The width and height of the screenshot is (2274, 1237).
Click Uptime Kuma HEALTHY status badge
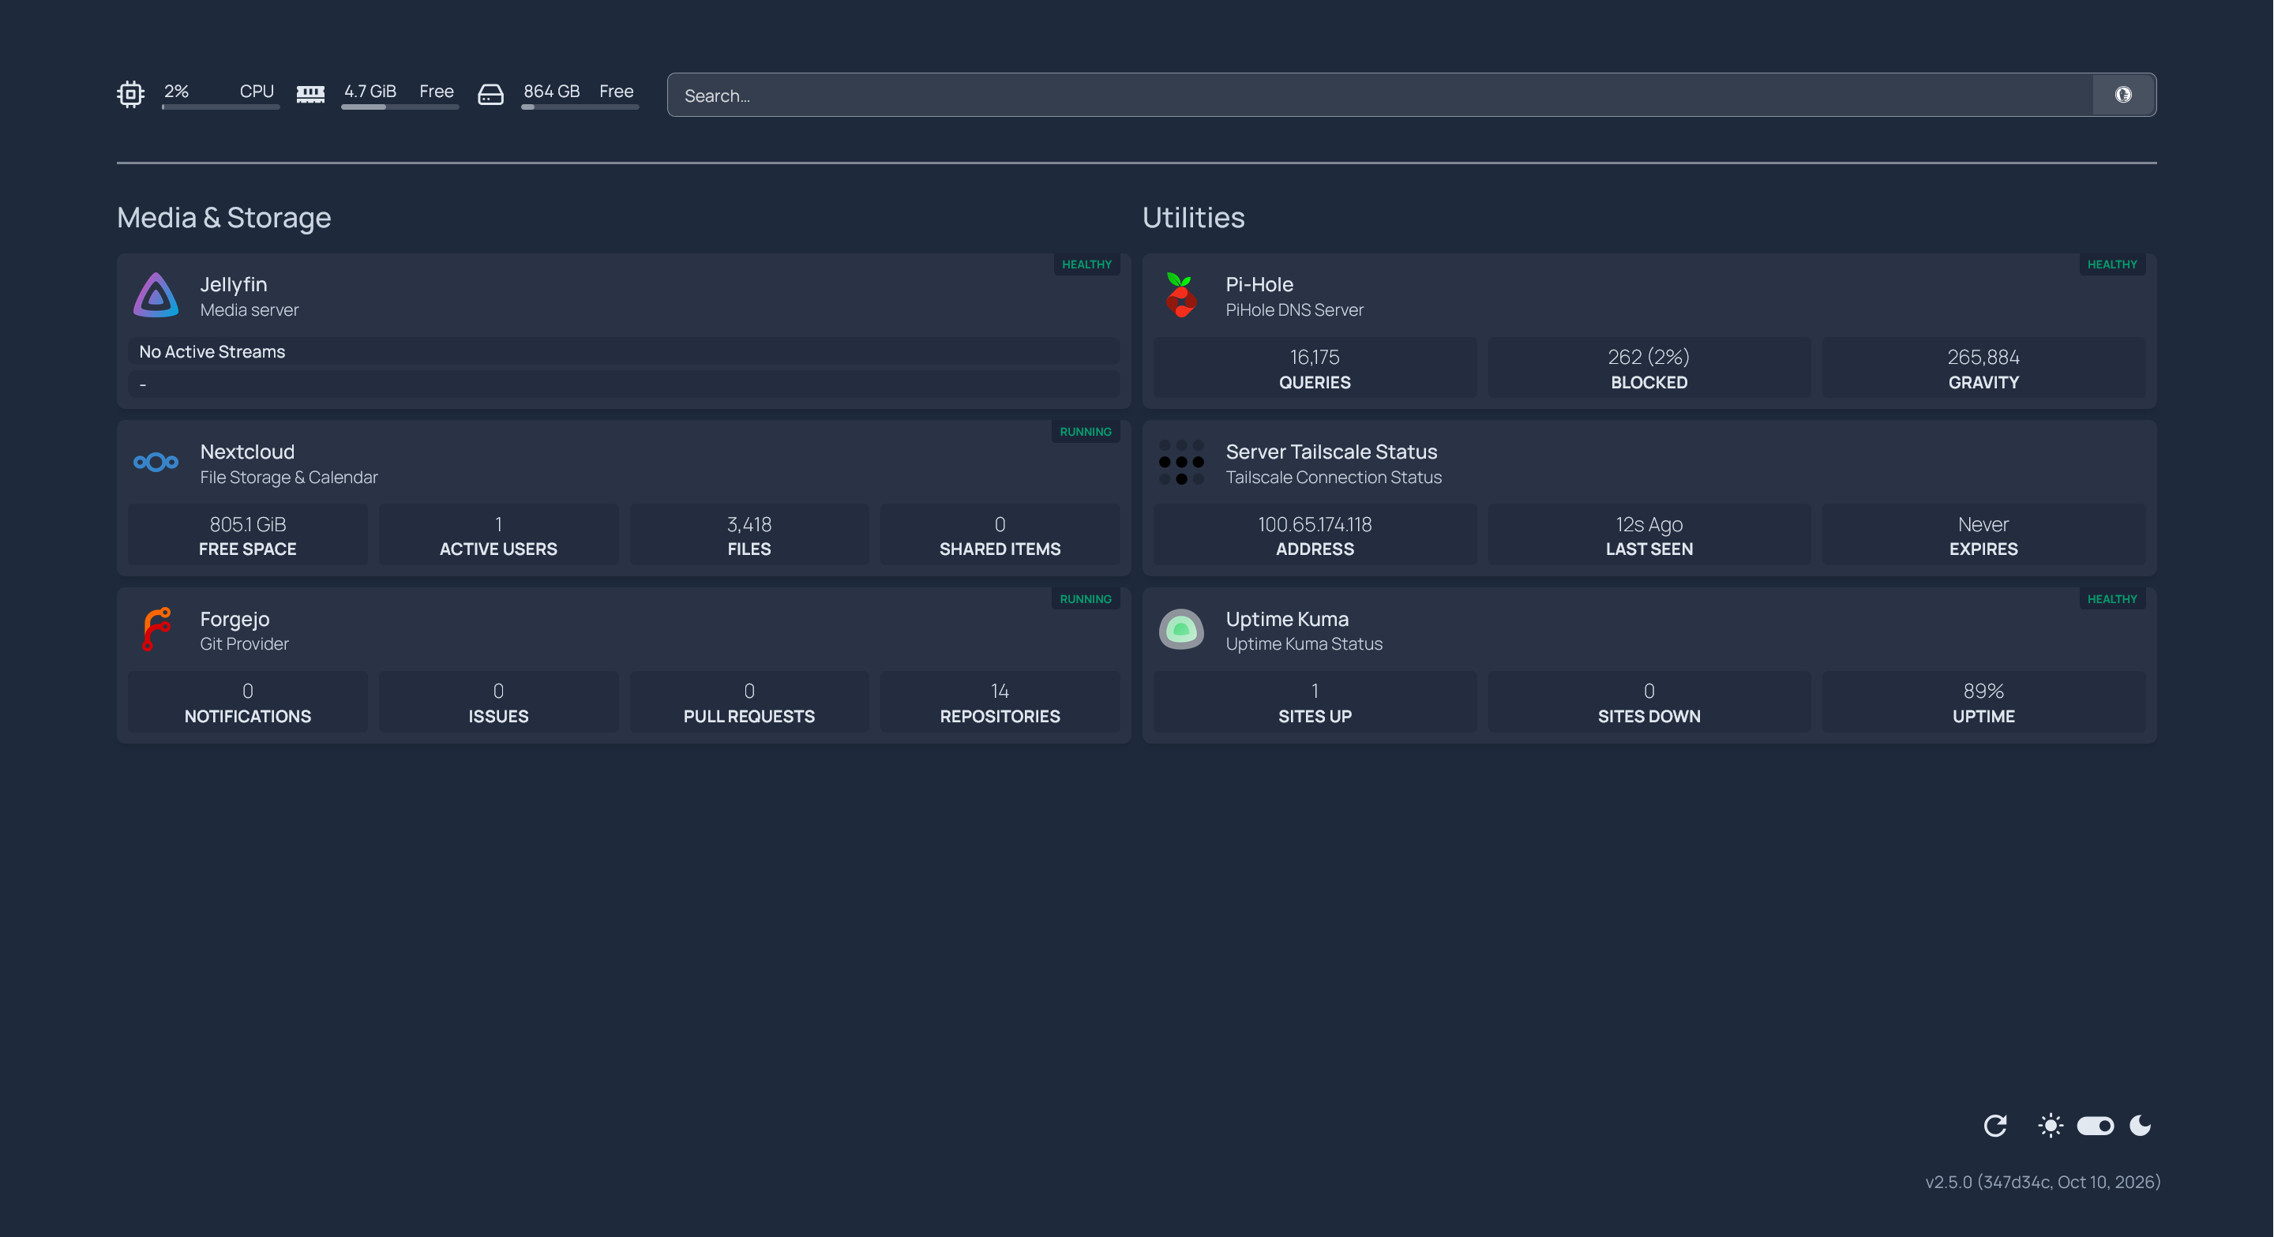click(2112, 599)
